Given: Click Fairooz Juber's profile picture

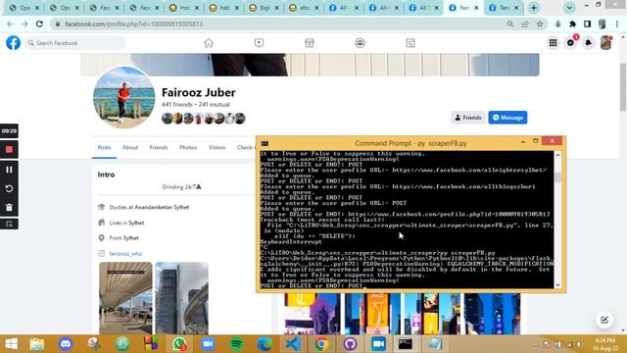Looking at the screenshot, I should pos(124,97).
